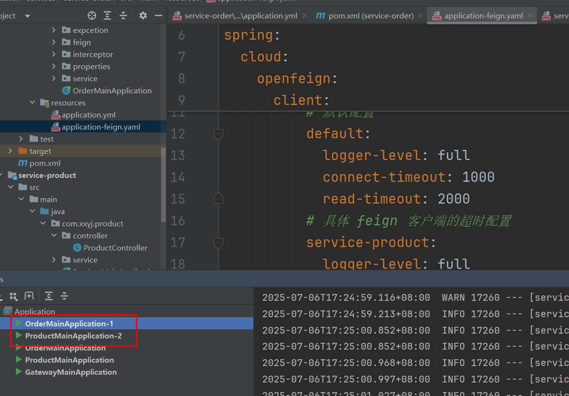Expand all nodes in the Project panel
This screenshot has width=569, height=396.
click(107, 15)
